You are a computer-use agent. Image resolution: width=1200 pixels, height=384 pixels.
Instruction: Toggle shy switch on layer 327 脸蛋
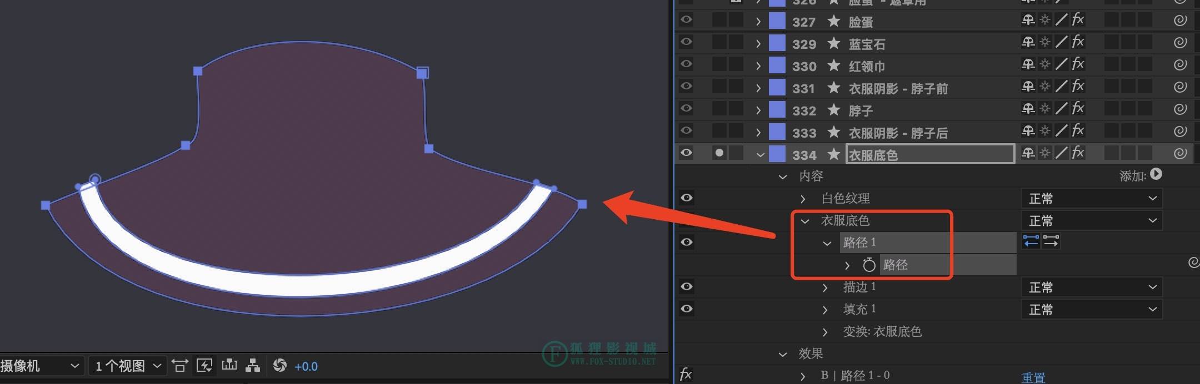coord(1028,21)
